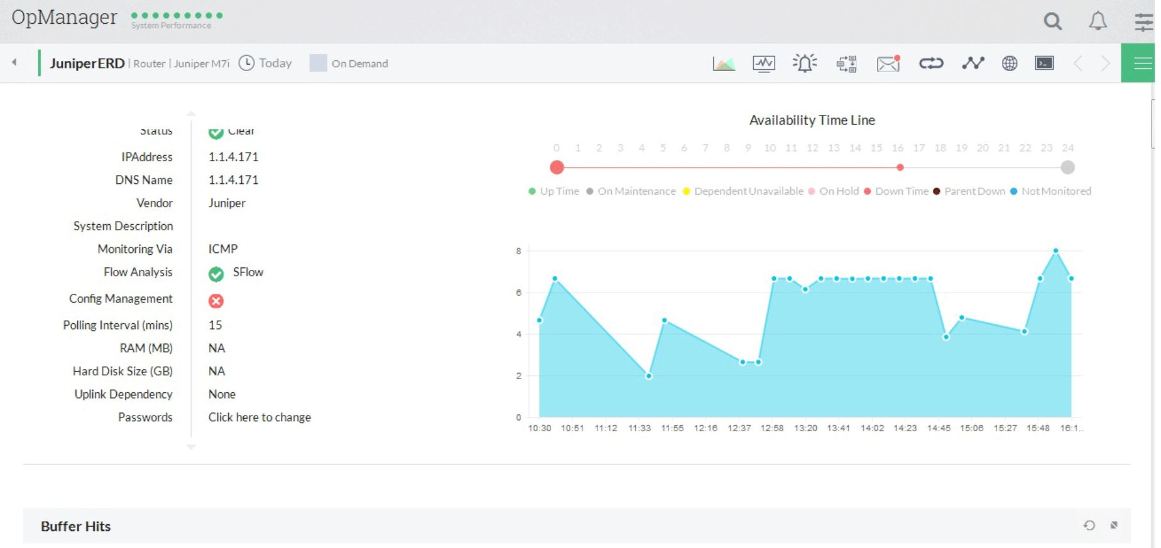
Task: Click the red start marker on availability timeline
Action: pos(557,168)
